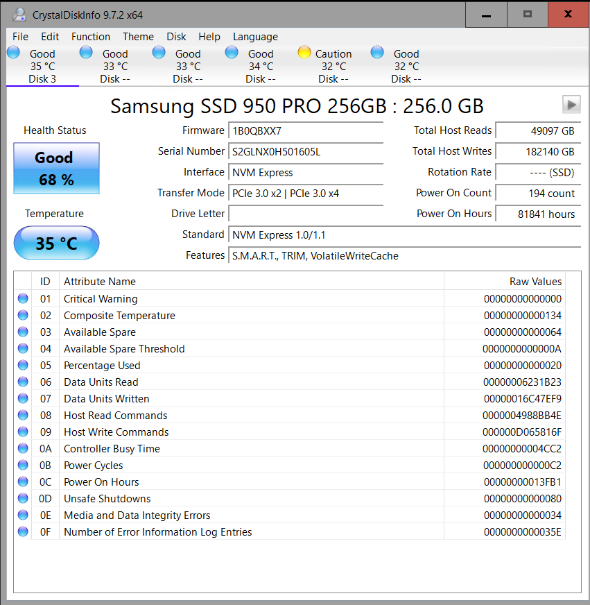Click the CrystalDiskInfo app icon in title bar
590x605 pixels.
pos(20,15)
